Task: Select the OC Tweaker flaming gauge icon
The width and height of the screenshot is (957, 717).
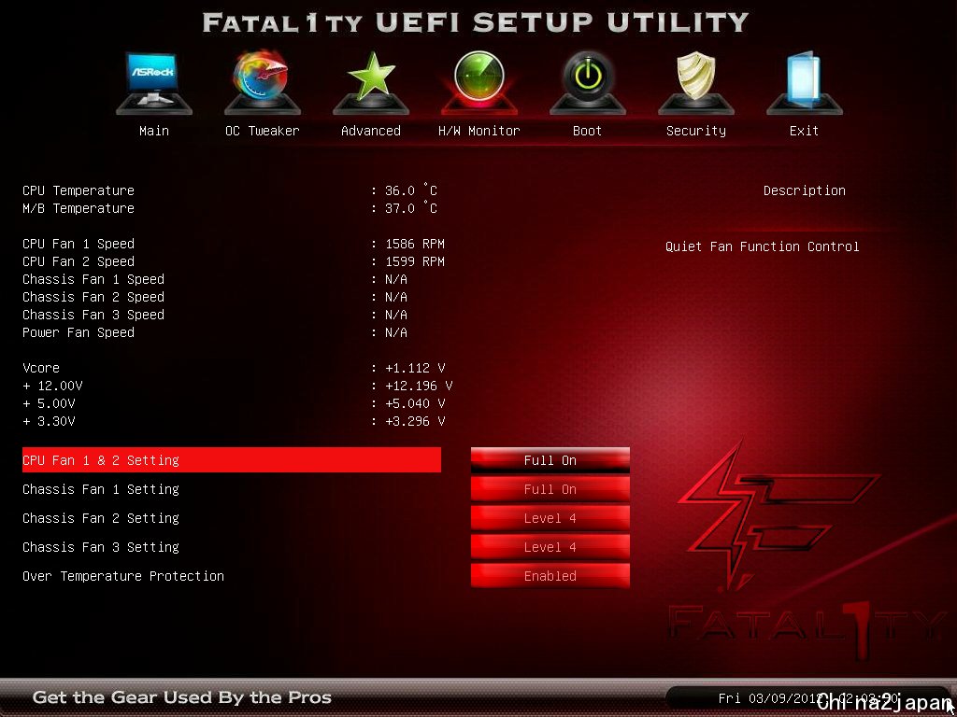Action: (x=263, y=83)
